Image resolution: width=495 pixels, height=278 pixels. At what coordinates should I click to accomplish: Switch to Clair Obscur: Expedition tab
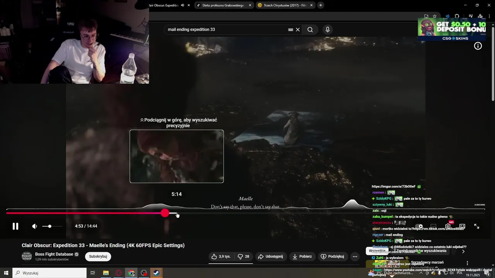pyautogui.click(x=164, y=5)
